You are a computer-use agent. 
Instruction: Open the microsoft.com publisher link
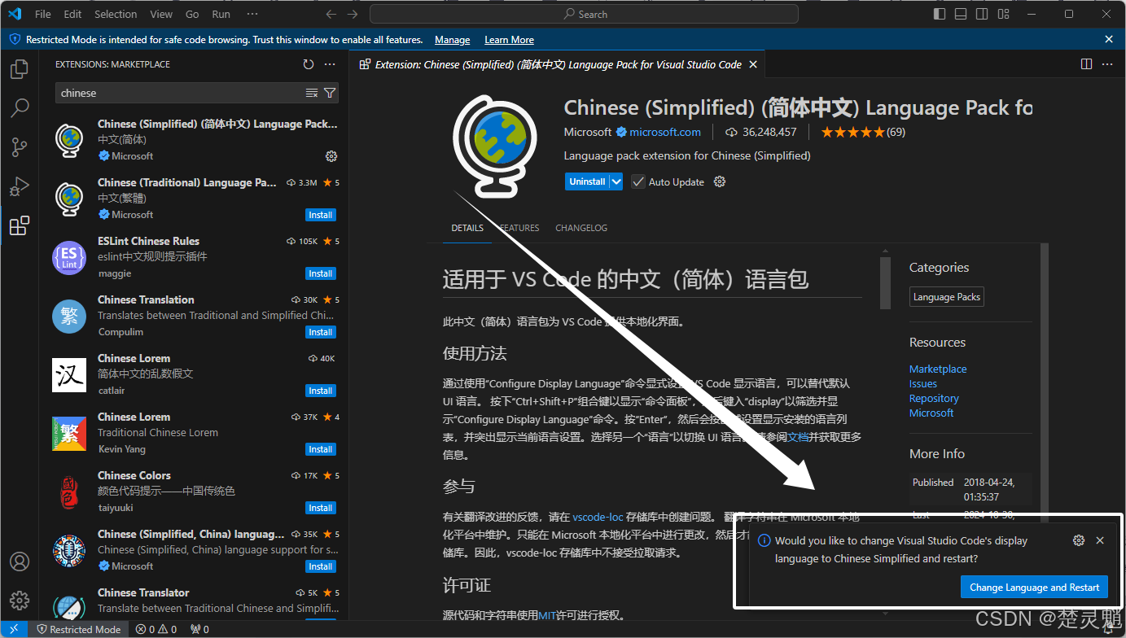(x=665, y=132)
